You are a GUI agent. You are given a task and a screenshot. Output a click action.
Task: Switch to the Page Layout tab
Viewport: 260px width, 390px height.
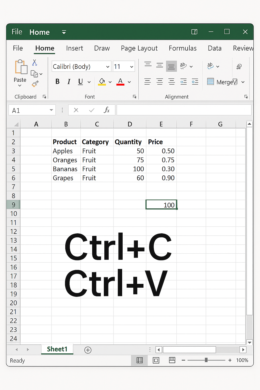pos(139,48)
